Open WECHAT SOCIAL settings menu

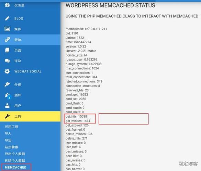click(28, 71)
